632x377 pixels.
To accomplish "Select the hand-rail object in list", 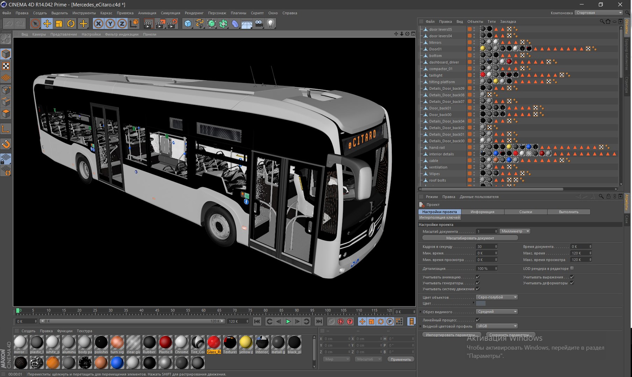I will 437,147.
